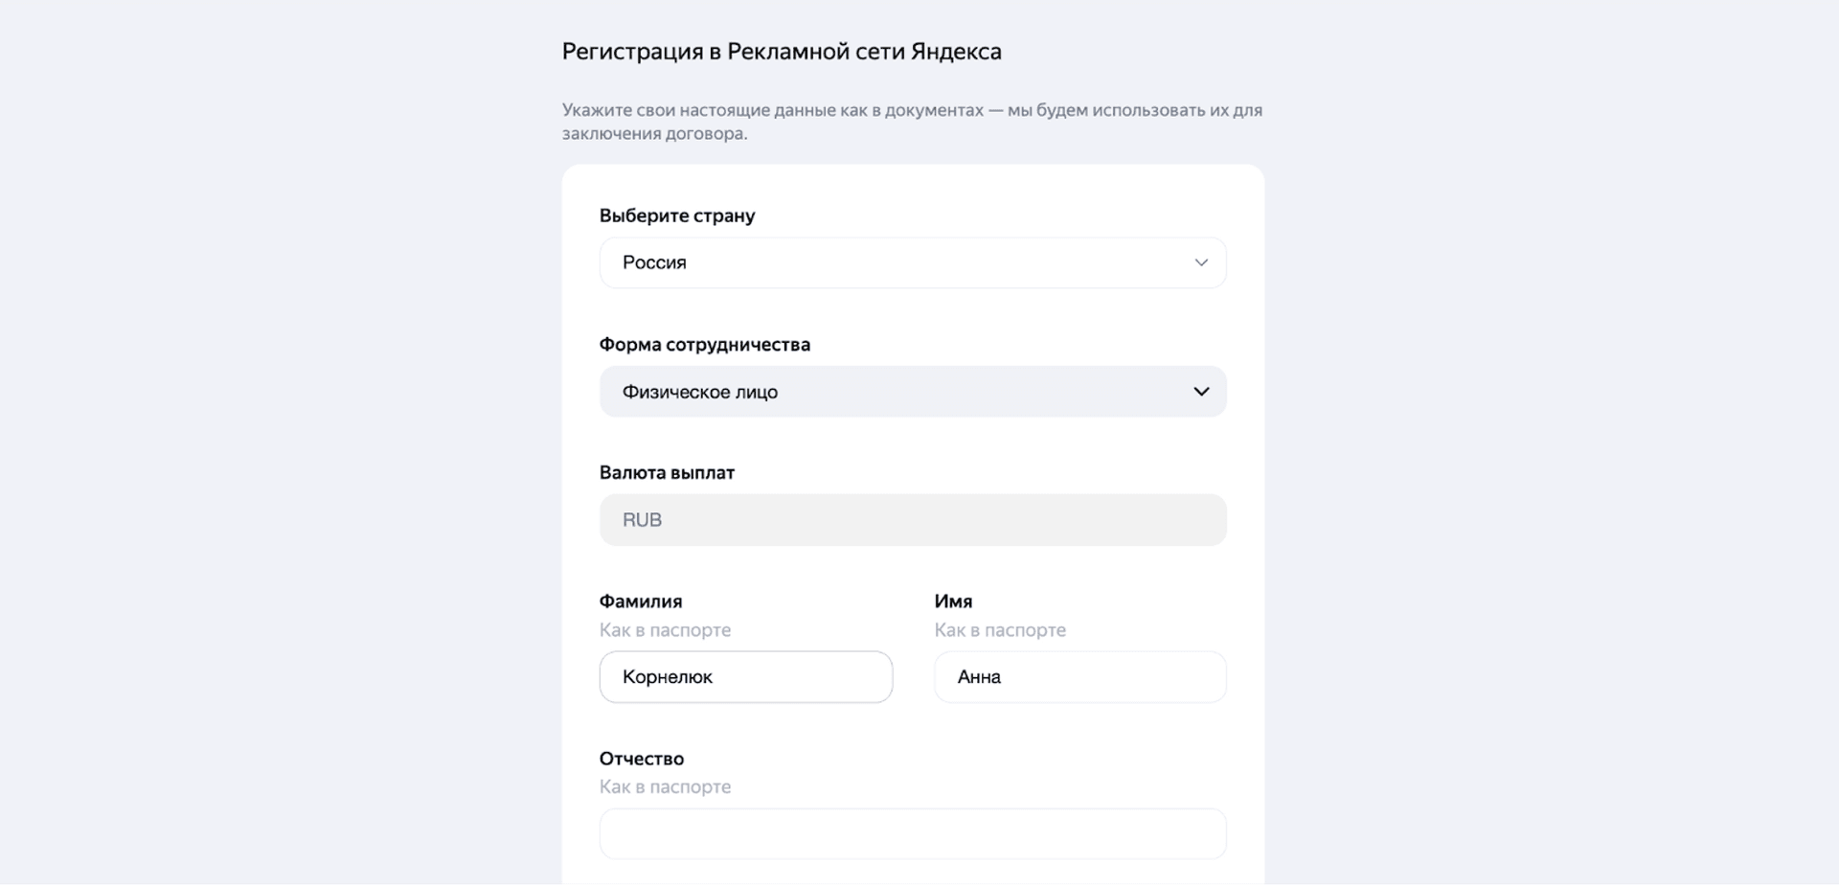The width and height of the screenshot is (1839, 885).
Task: Click the "Имя" field label
Action: pyautogui.click(x=952, y=601)
